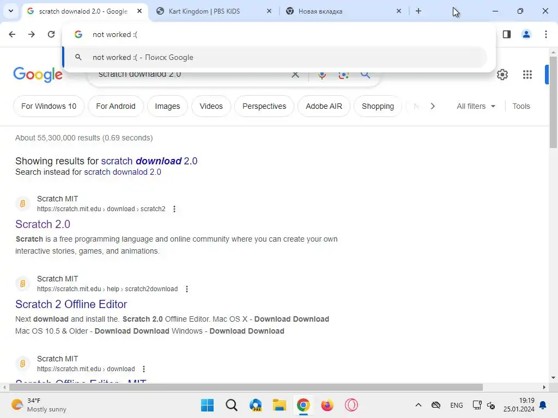The width and height of the screenshot is (558, 418).
Task: Switch to the Kart Kingdom PBS KIDS tab
Action: coord(215,11)
